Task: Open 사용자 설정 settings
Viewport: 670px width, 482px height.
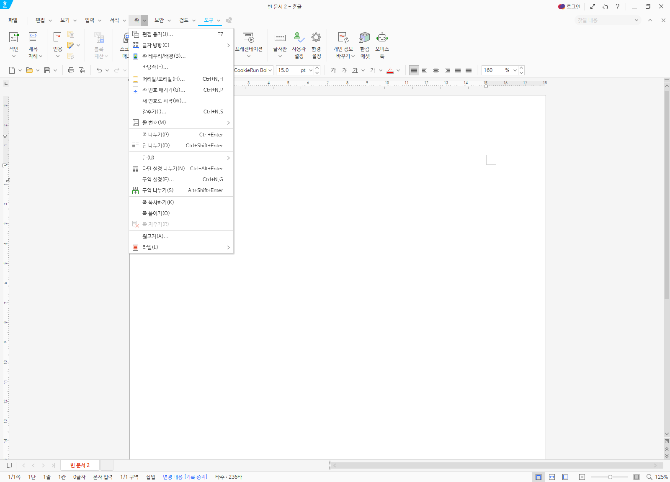Action: pyautogui.click(x=299, y=45)
